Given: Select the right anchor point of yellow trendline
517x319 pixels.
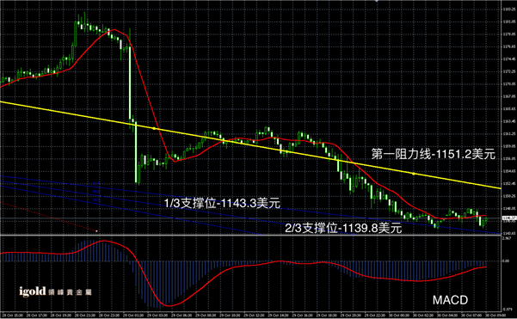Looking at the screenshot, I should [x=414, y=174].
